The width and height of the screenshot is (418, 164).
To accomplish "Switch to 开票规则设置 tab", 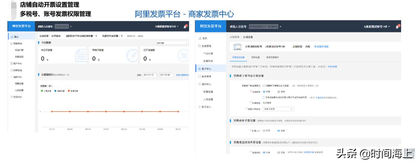I will [238, 57].
